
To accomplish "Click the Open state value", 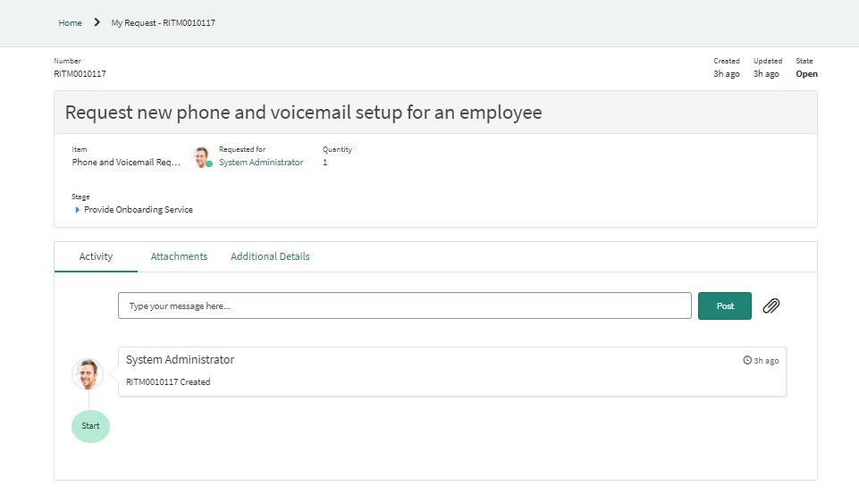I will click(806, 74).
